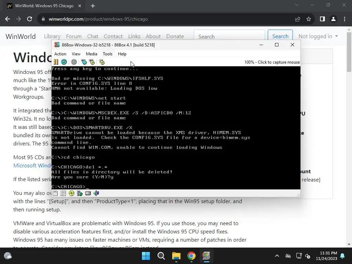Screen dimensions: 352x264
Task: Click the 86Box title bar logo
Action: coord(57,45)
